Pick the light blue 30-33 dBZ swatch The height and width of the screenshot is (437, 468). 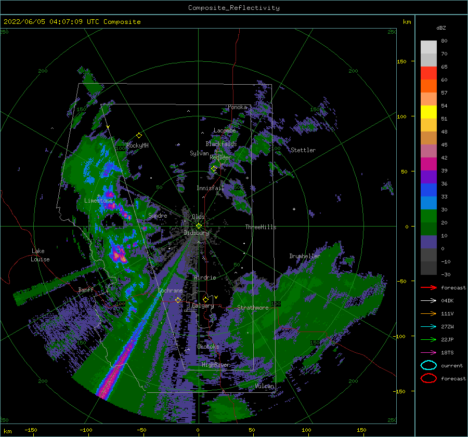coord(428,203)
